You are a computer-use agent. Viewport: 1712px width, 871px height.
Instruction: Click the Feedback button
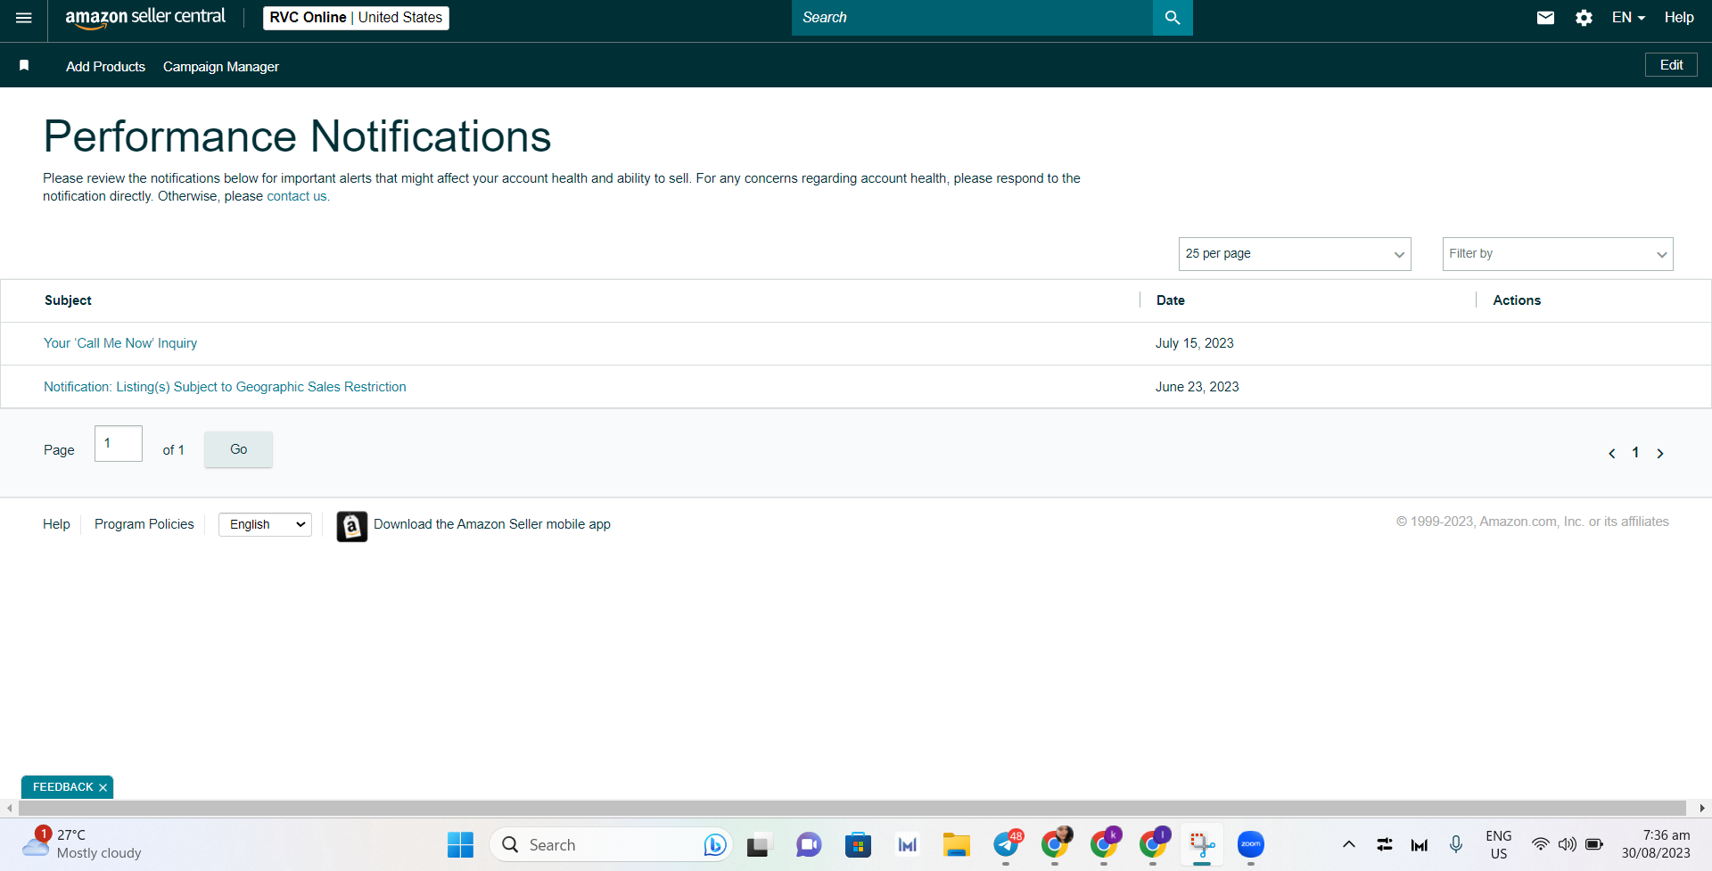pos(62,787)
